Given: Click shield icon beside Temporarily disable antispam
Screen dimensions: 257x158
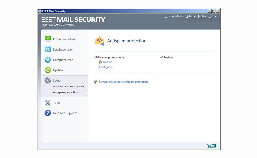Looking at the screenshot, I should pyautogui.click(x=96, y=82).
